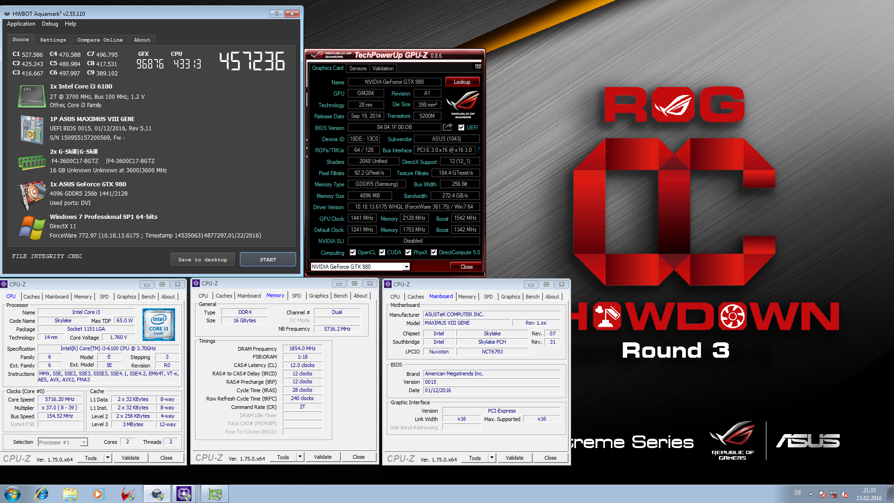Click the Core Speed 5716.20 MHz value
The height and width of the screenshot is (503, 894).
(x=60, y=399)
